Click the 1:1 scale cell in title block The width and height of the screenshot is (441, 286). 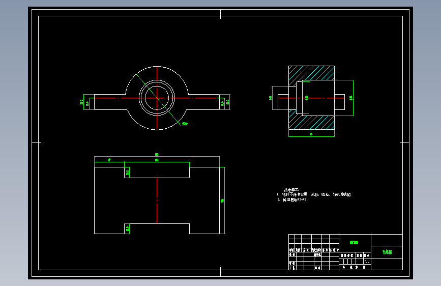click(367, 261)
